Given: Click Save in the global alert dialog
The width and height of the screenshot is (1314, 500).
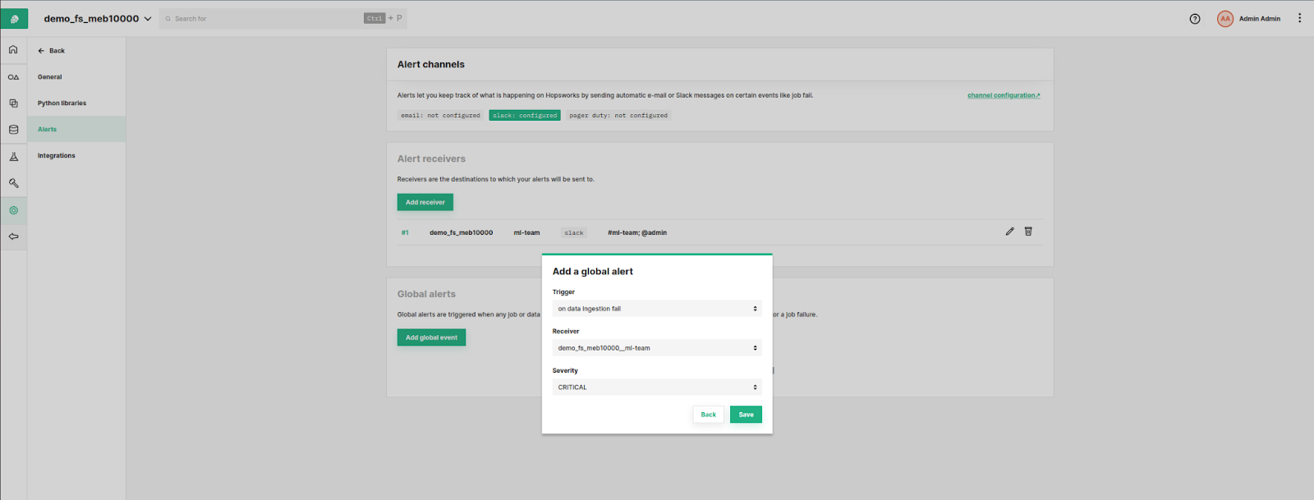Looking at the screenshot, I should click(746, 415).
